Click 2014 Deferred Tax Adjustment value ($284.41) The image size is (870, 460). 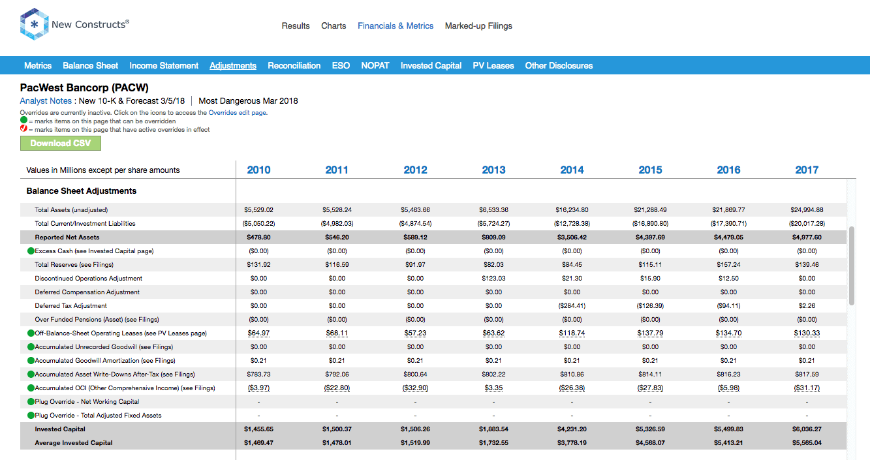click(x=572, y=306)
